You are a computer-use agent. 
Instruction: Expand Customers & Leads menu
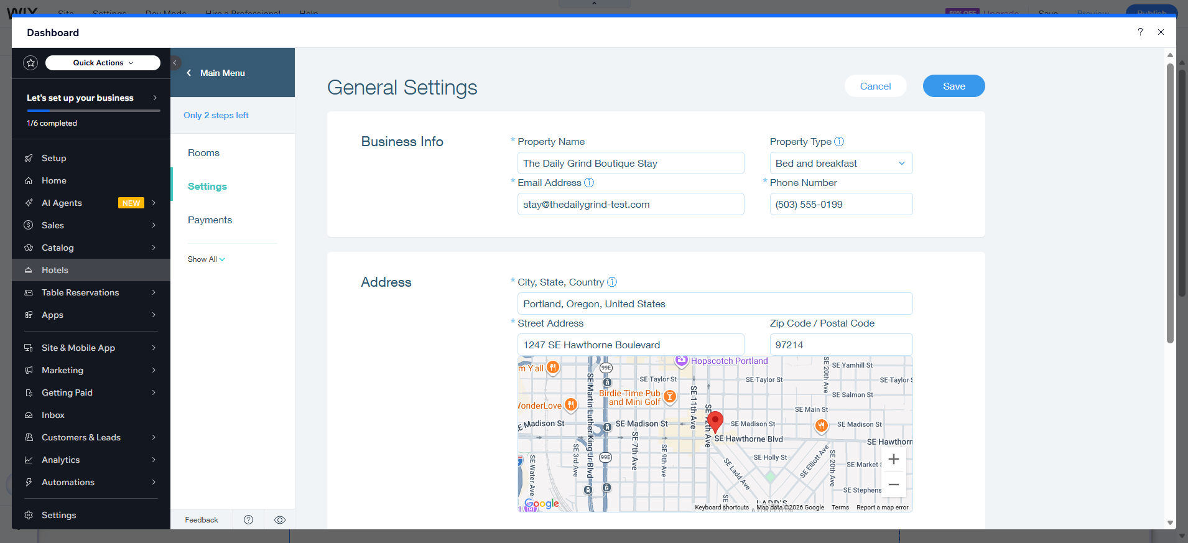[x=91, y=437]
